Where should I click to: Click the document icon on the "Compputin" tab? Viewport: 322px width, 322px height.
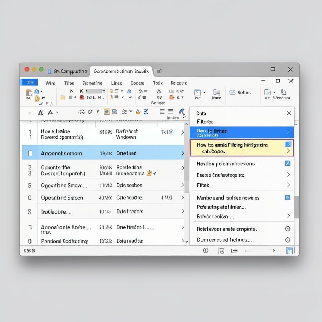pyautogui.click(x=49, y=71)
